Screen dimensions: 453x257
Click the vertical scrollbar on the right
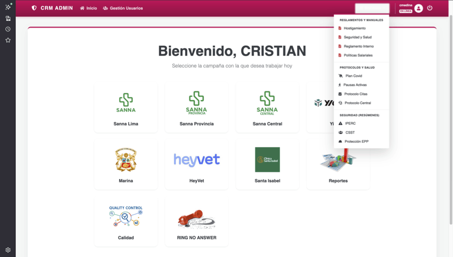(451, 120)
